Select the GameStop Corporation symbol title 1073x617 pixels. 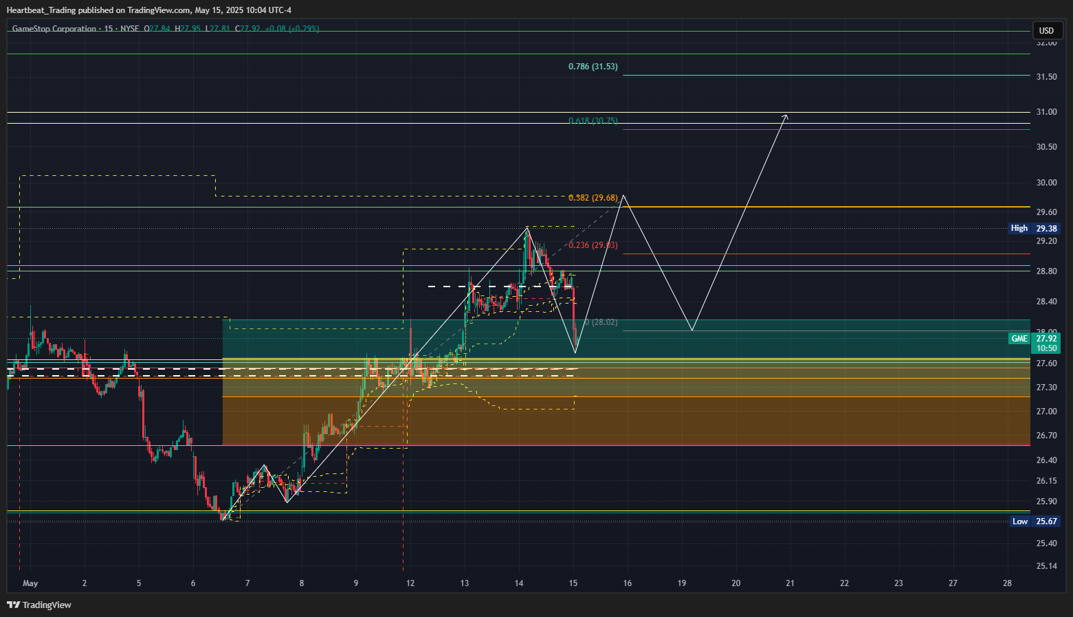(54, 29)
